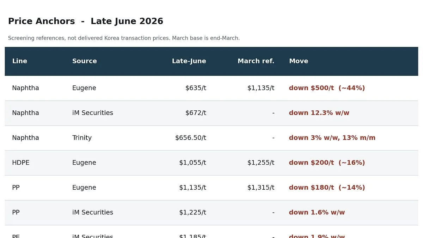Viewport: 423px width, 238px height.
Task: Select the $672/t Naphtha price
Action: click(196, 113)
